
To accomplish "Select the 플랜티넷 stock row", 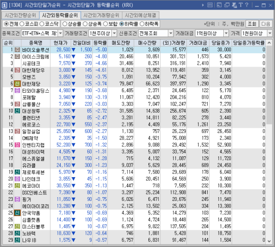I will [134, 118].
